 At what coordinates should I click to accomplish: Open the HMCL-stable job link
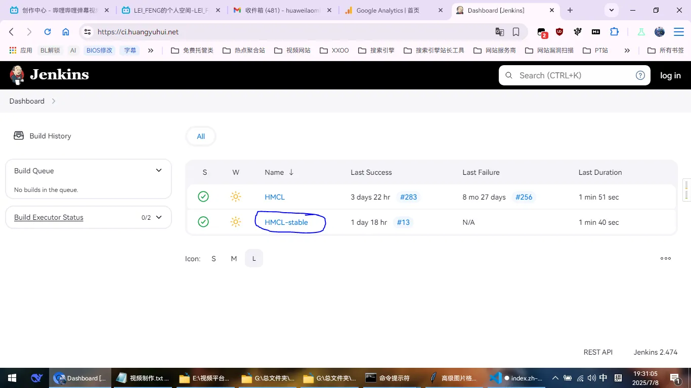click(286, 222)
